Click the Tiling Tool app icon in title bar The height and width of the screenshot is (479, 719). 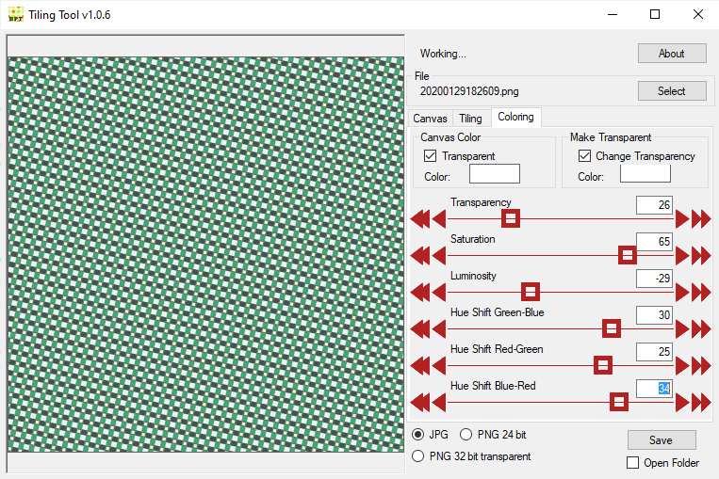(x=16, y=14)
